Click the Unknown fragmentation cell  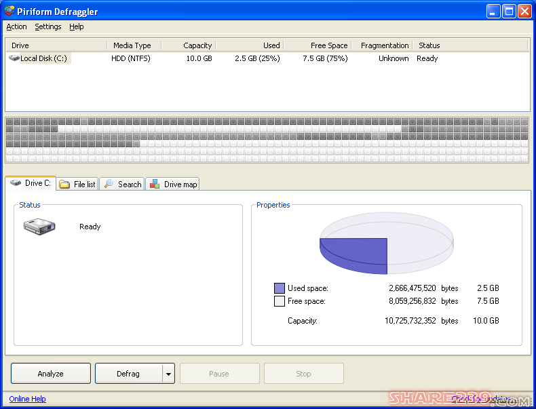(394, 58)
